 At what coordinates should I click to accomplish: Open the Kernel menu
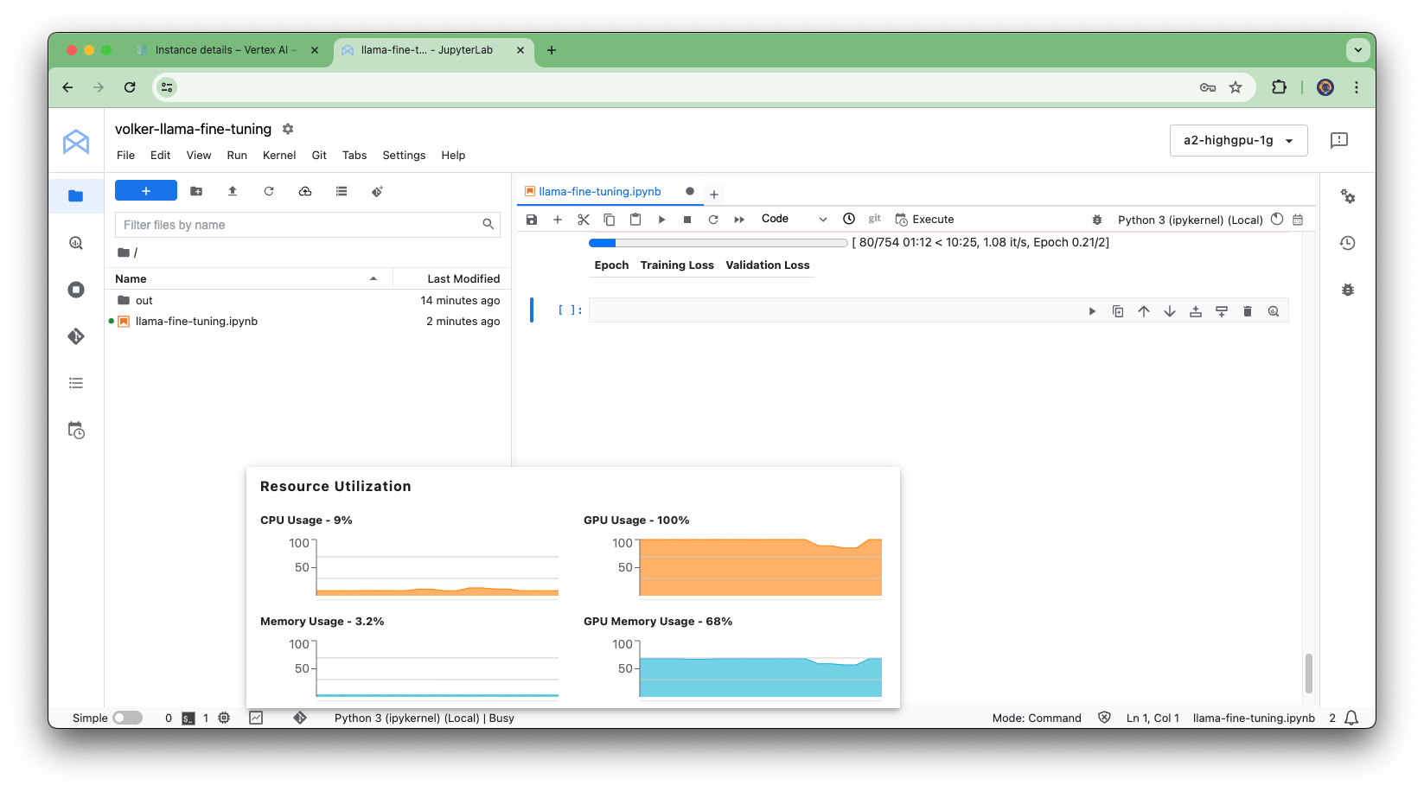(278, 156)
